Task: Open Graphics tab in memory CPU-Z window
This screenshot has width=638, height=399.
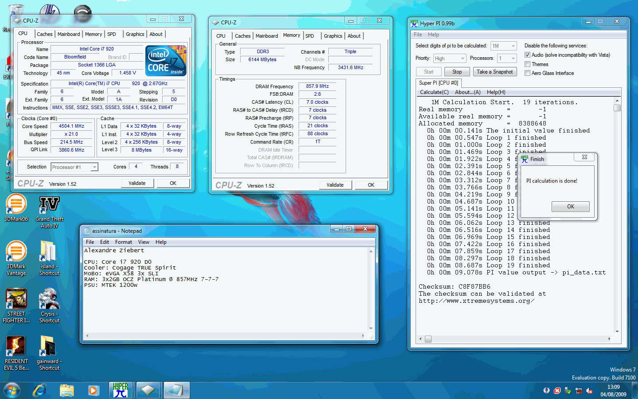Action: click(x=333, y=36)
